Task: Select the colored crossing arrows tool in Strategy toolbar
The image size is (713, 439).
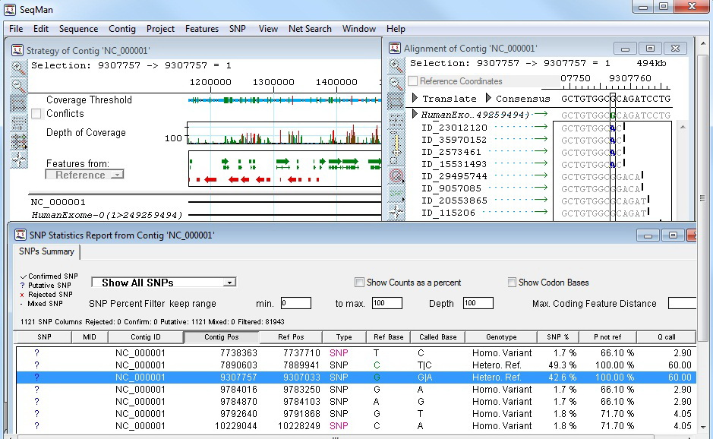Action: pyautogui.click(x=18, y=141)
